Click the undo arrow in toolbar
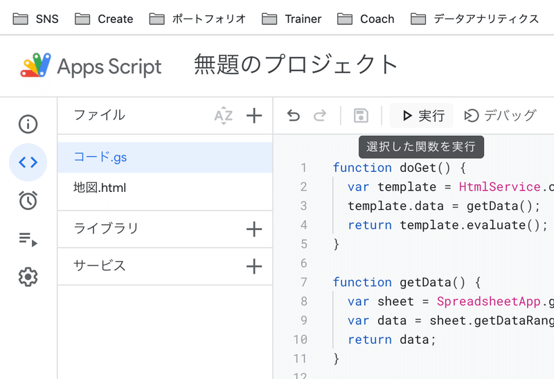Image resolution: width=554 pixels, height=379 pixels. (x=294, y=116)
